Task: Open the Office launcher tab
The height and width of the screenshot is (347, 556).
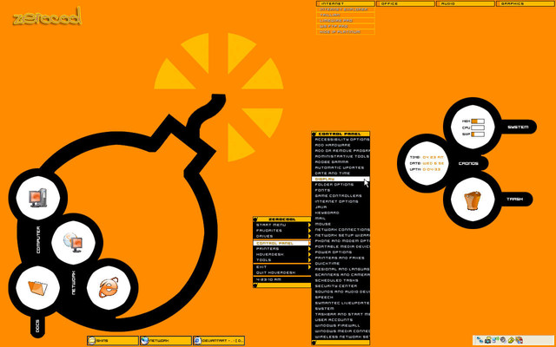Action: pos(406,3)
